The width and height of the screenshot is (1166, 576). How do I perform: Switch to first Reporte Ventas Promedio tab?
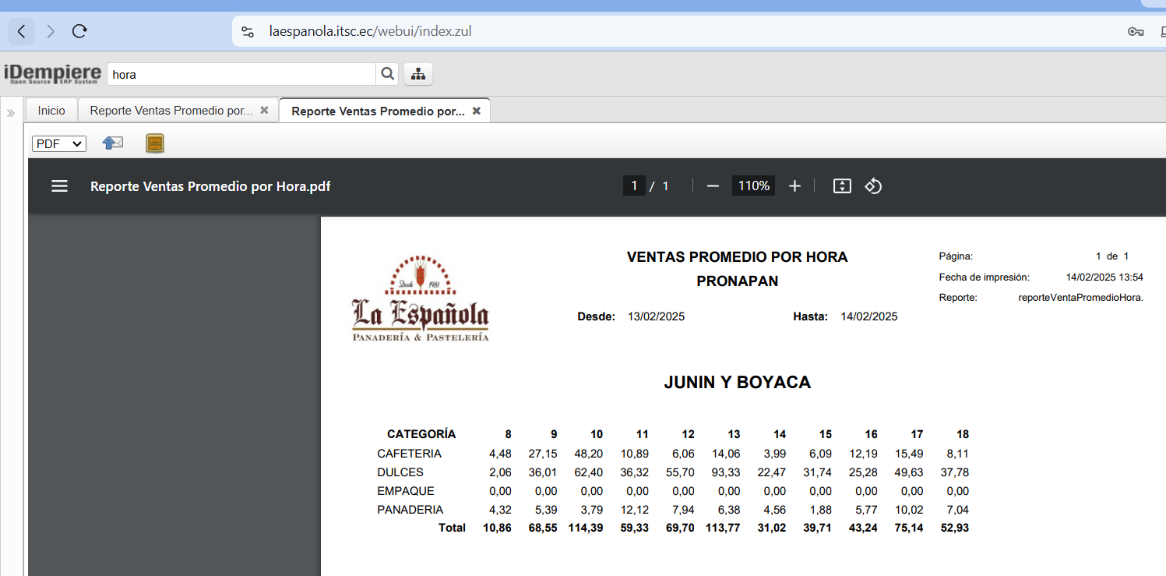pos(171,111)
